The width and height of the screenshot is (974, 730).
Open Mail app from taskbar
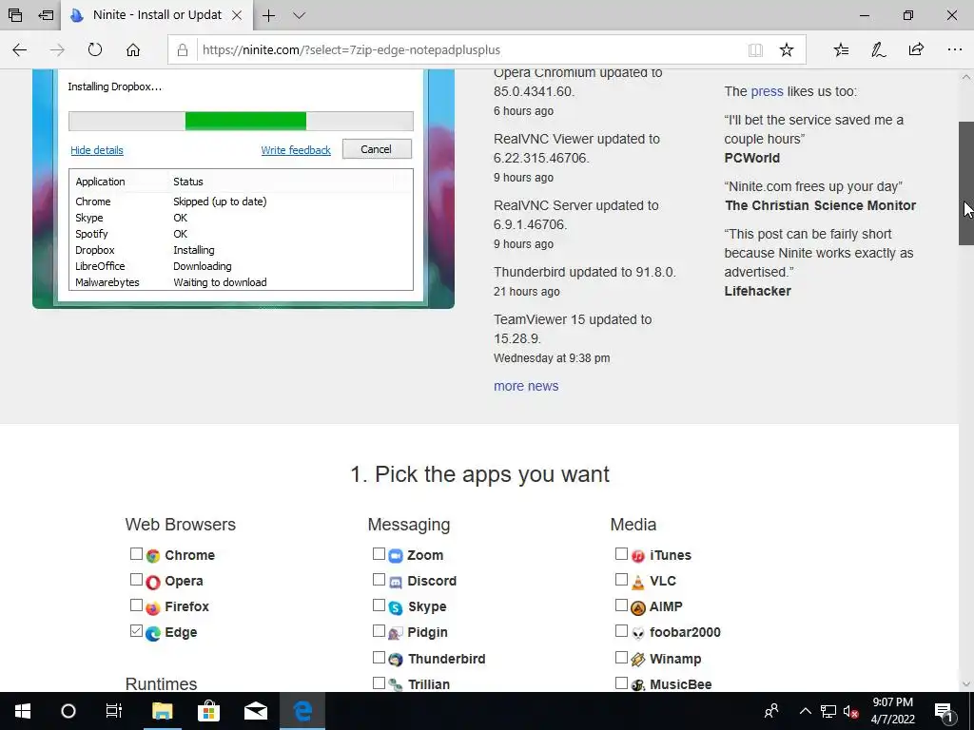[255, 711]
